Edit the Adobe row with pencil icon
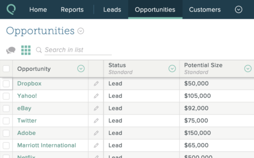254x158 pixels. click(96, 133)
